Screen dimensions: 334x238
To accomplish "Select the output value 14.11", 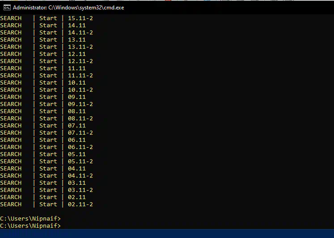I will pyautogui.click(x=77, y=25).
